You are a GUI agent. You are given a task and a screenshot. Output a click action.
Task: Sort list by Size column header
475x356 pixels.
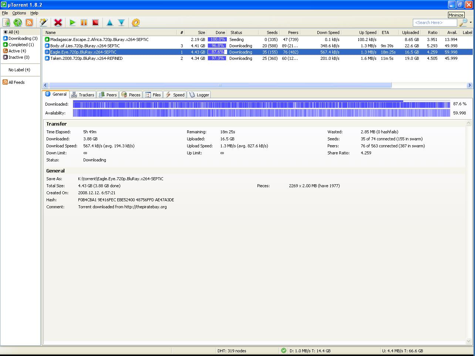pos(196,32)
